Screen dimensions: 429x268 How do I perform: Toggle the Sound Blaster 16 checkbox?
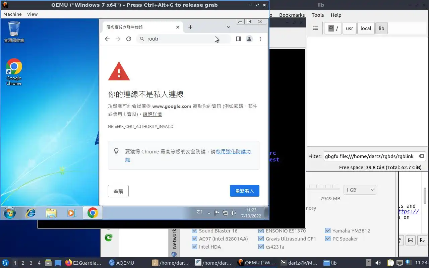coord(194,231)
